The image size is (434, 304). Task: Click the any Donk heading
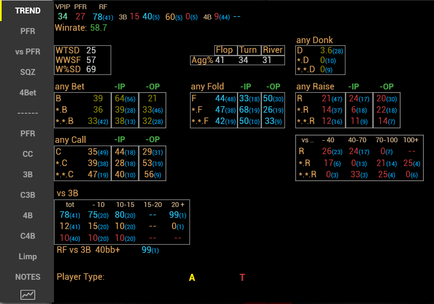(x=315, y=40)
